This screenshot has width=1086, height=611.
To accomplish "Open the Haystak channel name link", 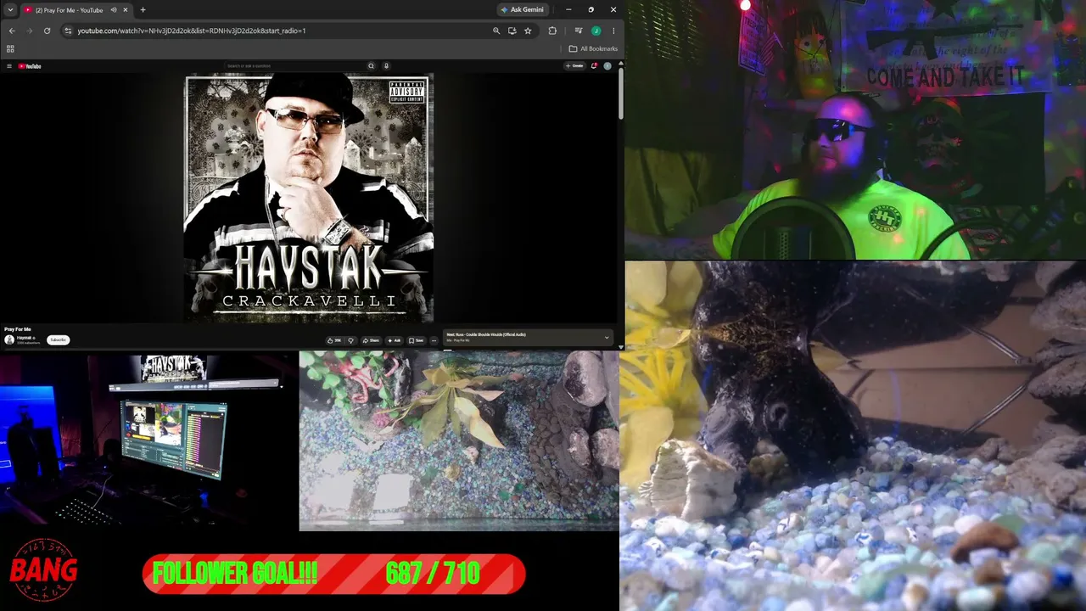I will point(24,338).
